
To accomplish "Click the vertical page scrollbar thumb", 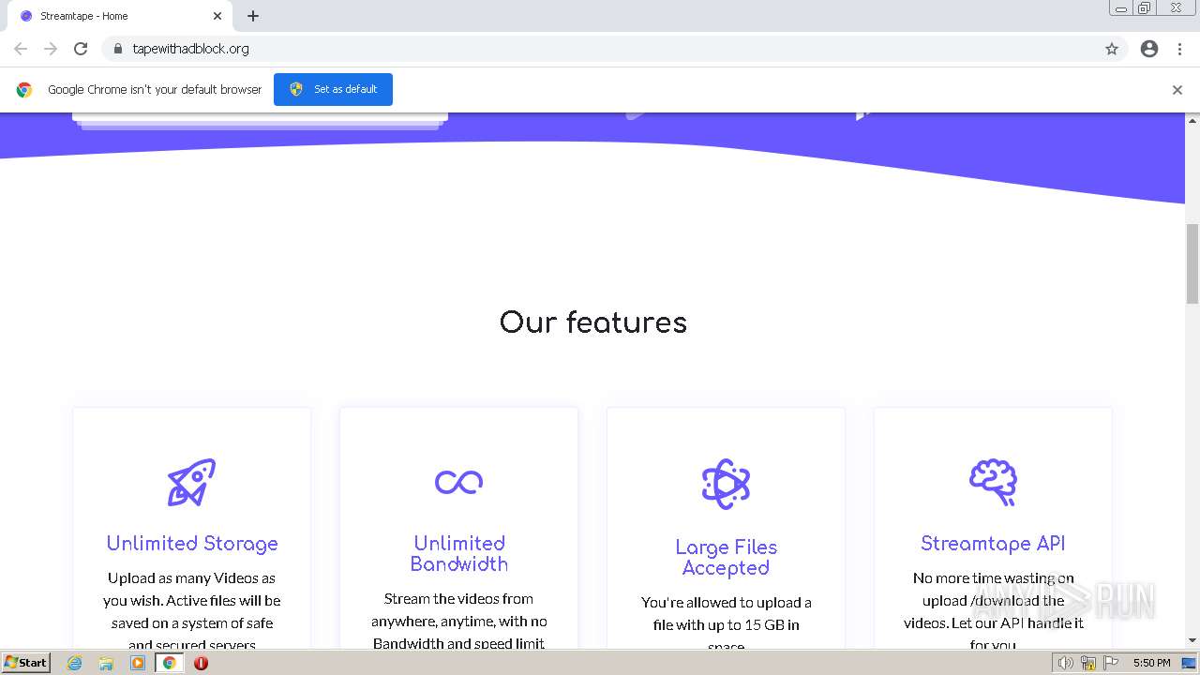I will [x=1192, y=263].
